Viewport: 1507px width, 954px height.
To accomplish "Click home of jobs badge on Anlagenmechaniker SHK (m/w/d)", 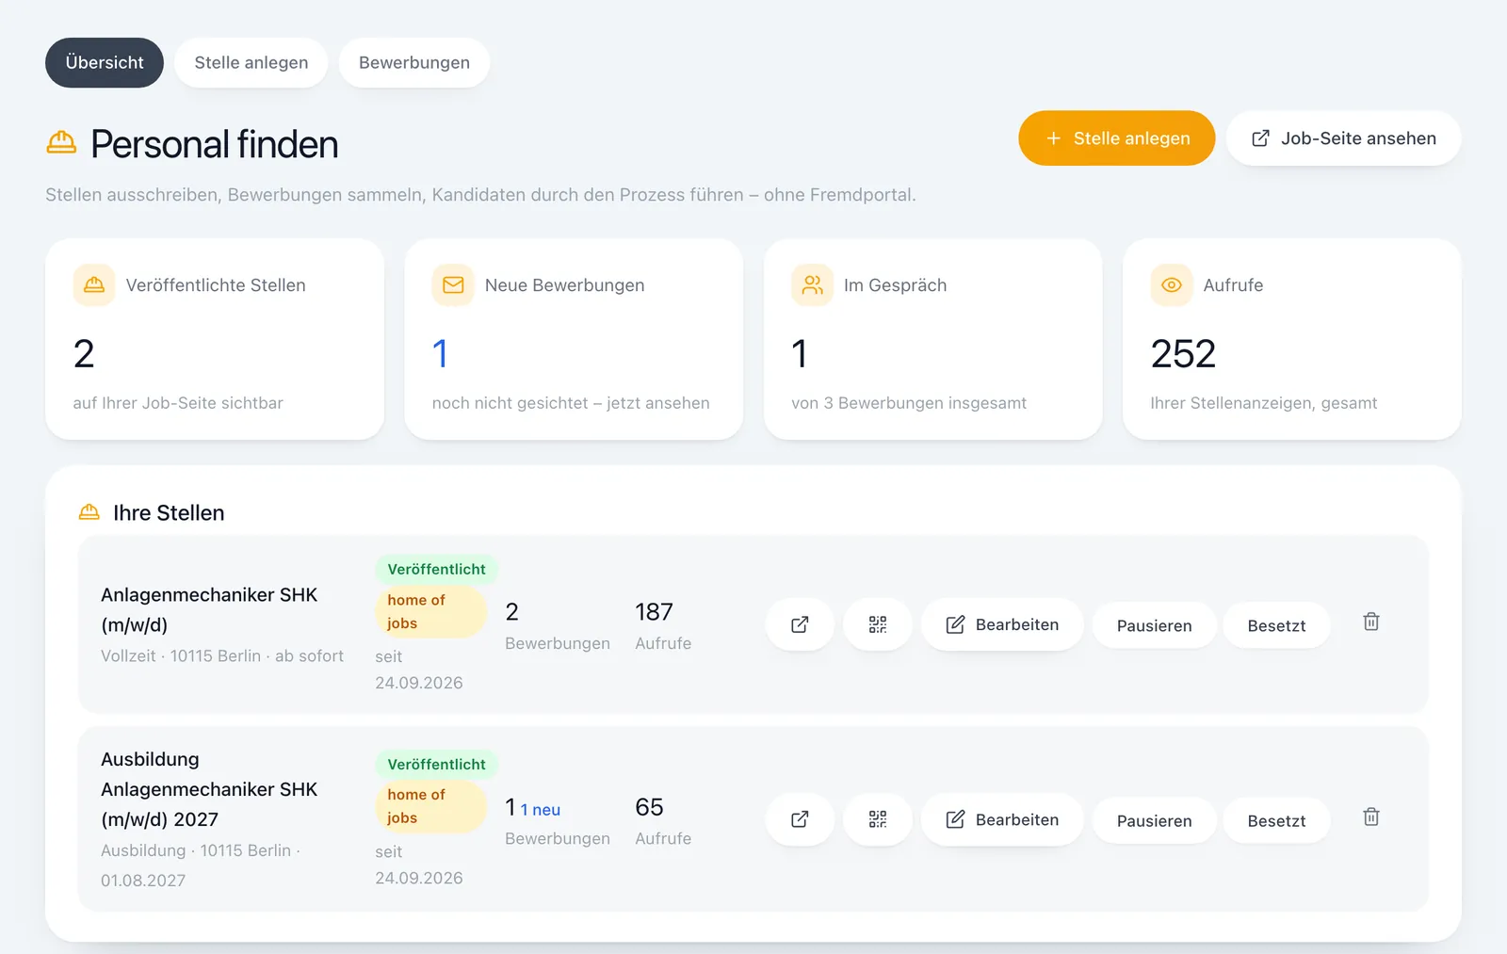I will [430, 611].
